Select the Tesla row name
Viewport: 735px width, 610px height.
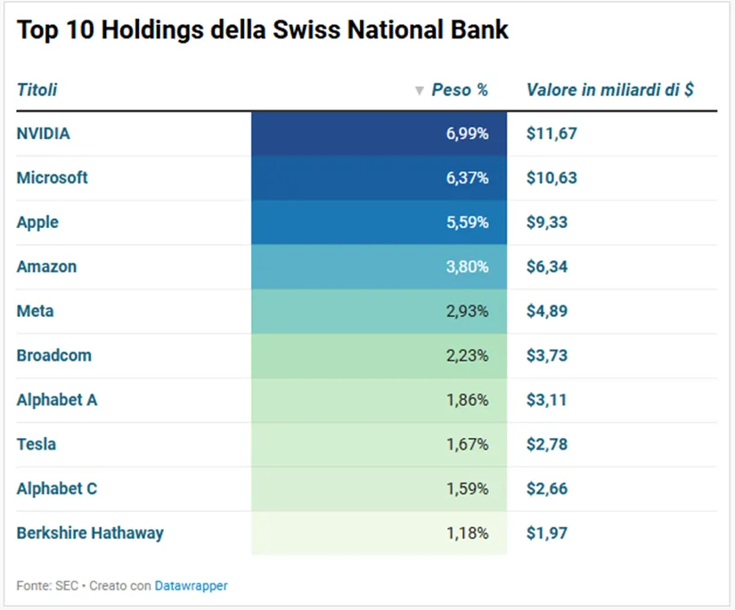pos(37,444)
